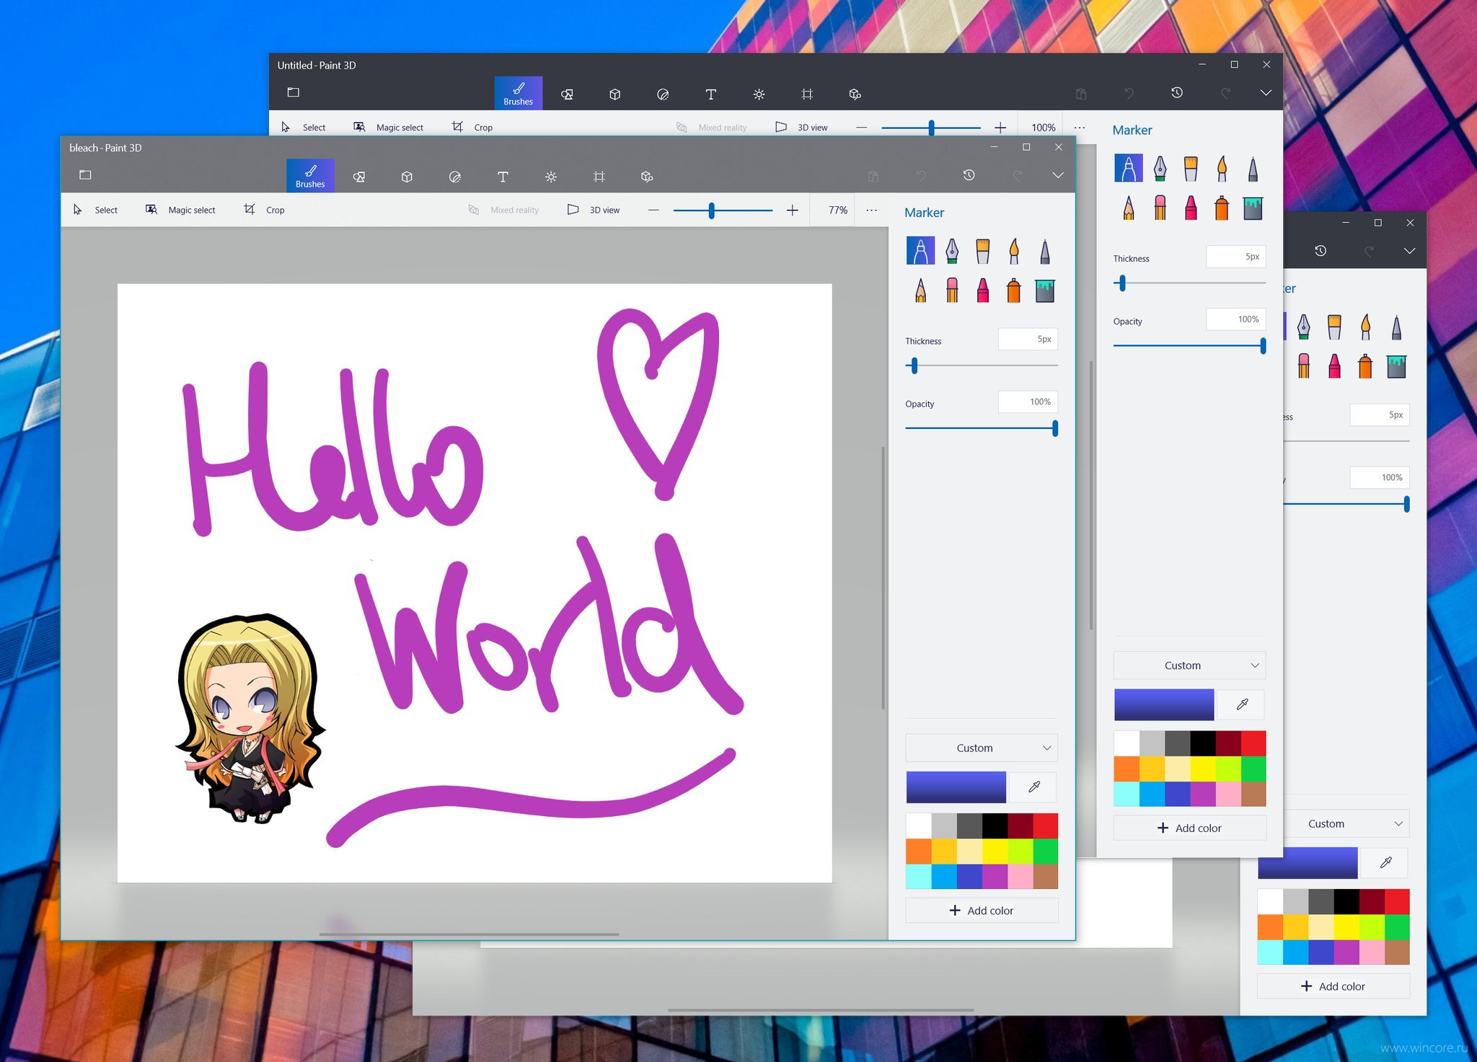The image size is (1477, 1062).
Task: Pick the eyedropper in bleach window
Action: click(1033, 787)
